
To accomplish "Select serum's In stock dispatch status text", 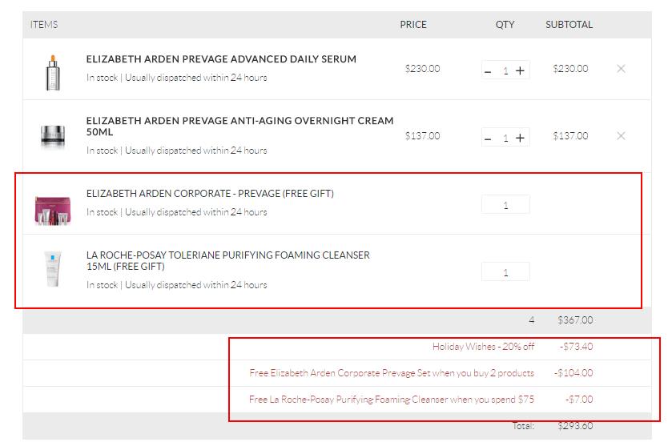I will coord(177,78).
